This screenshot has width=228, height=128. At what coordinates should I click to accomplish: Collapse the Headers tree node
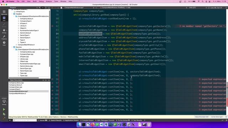point(12,14)
